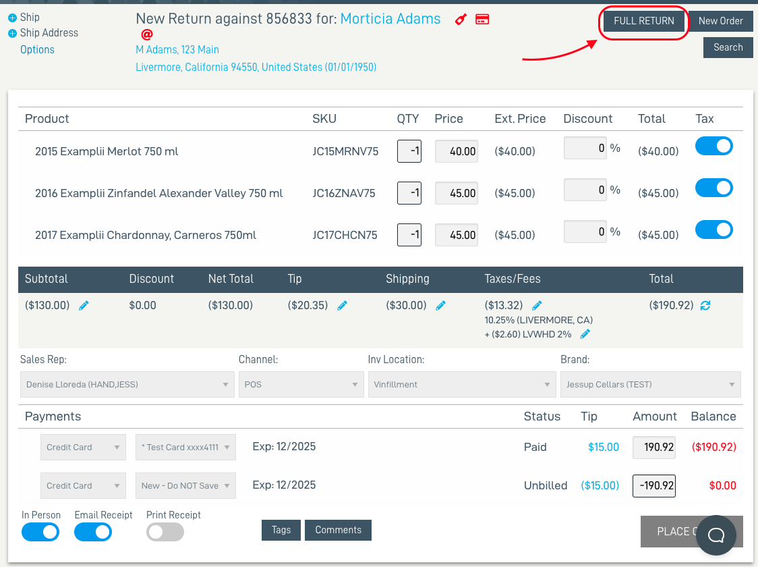This screenshot has height=567, width=758.
Task: Edit the Subtotal using its pencil icon
Action: click(84, 305)
